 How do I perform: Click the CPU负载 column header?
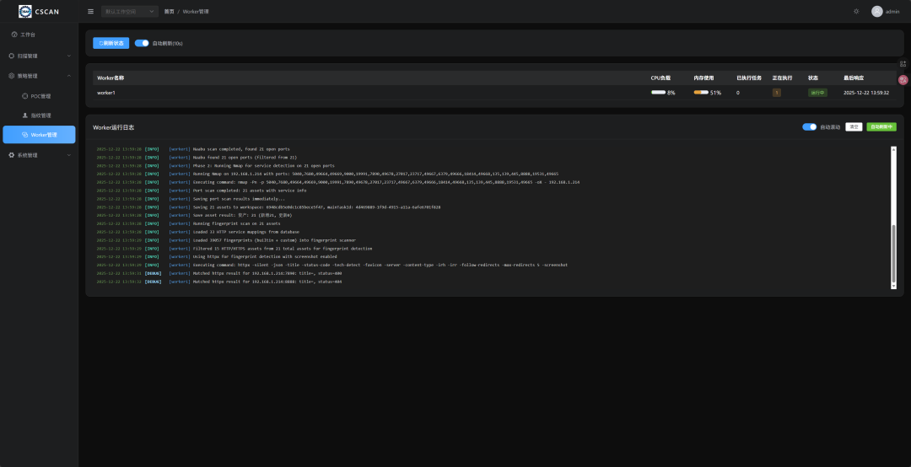click(x=660, y=78)
